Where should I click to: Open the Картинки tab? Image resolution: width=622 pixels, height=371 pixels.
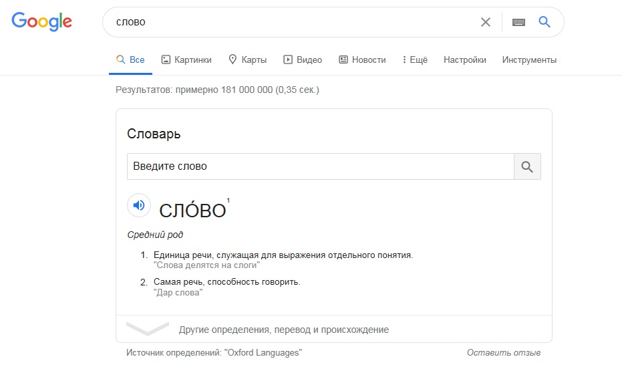coord(186,60)
